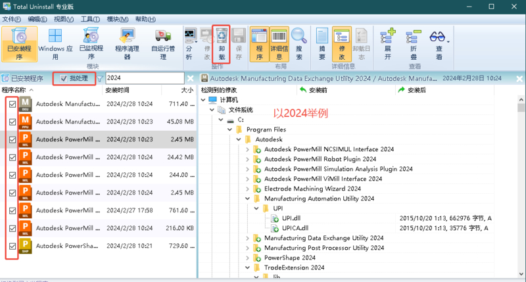Image resolution: width=526 pixels, height=282 pixels.
Task: Open the 模块(M) menu
Action: click(x=118, y=20)
